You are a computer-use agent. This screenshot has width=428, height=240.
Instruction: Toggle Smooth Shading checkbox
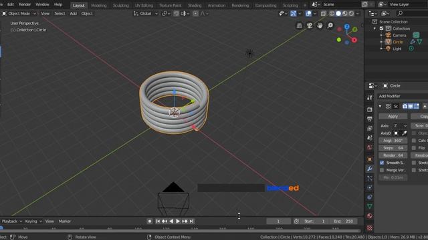tap(382, 163)
